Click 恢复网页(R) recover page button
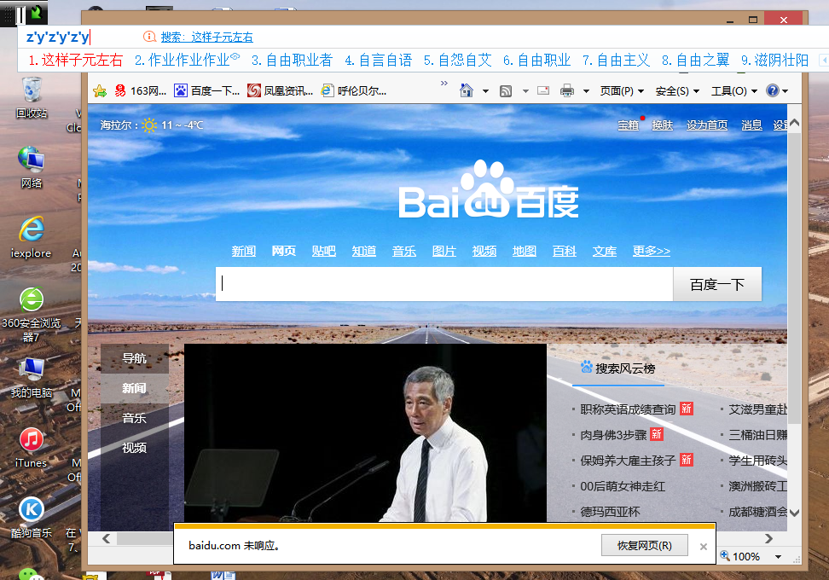829x580 pixels. tap(645, 545)
